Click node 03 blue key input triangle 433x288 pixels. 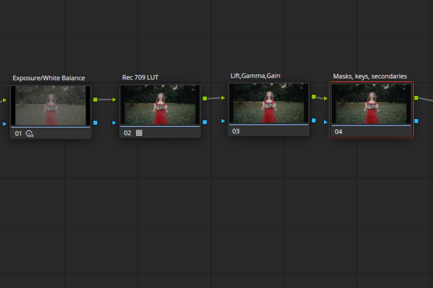tap(223, 121)
